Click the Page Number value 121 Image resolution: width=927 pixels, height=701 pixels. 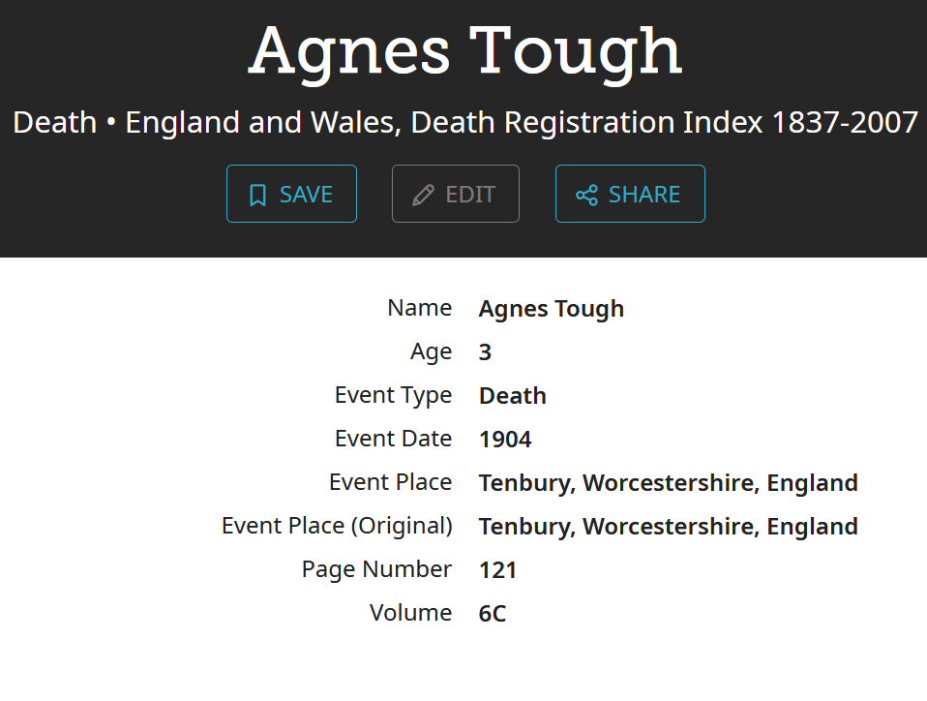(x=497, y=570)
